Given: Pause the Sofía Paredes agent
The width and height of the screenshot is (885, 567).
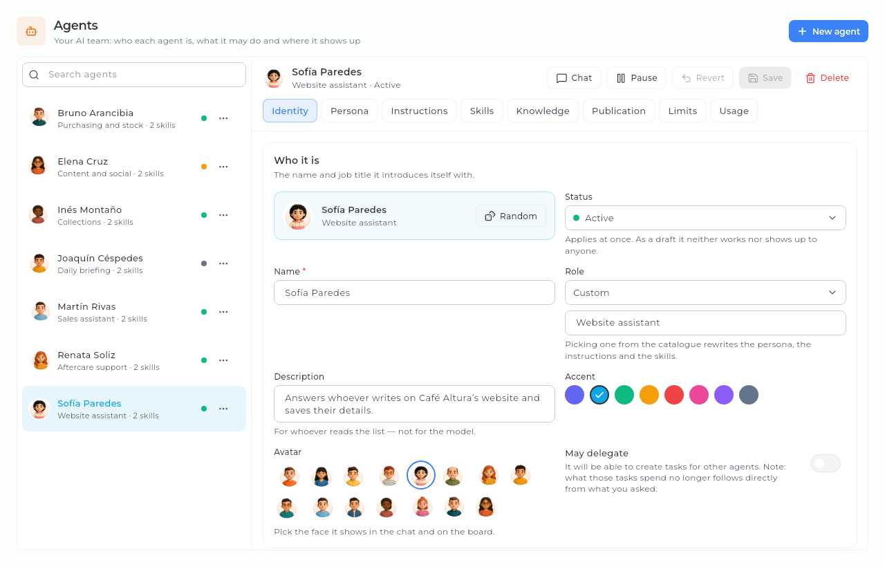Looking at the screenshot, I should [x=636, y=78].
